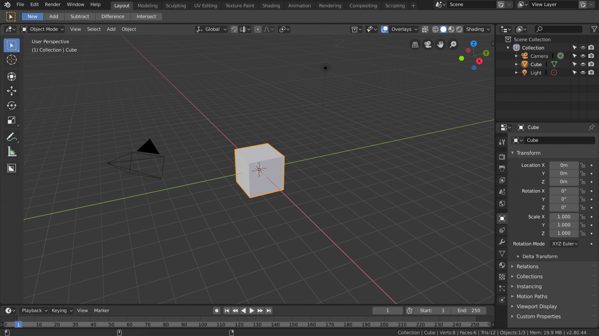Open the outliner filter funnel
The image size is (599, 336).
tap(594, 29)
